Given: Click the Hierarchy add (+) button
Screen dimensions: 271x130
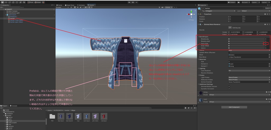Looking at the screenshot, I should pos(2,7).
